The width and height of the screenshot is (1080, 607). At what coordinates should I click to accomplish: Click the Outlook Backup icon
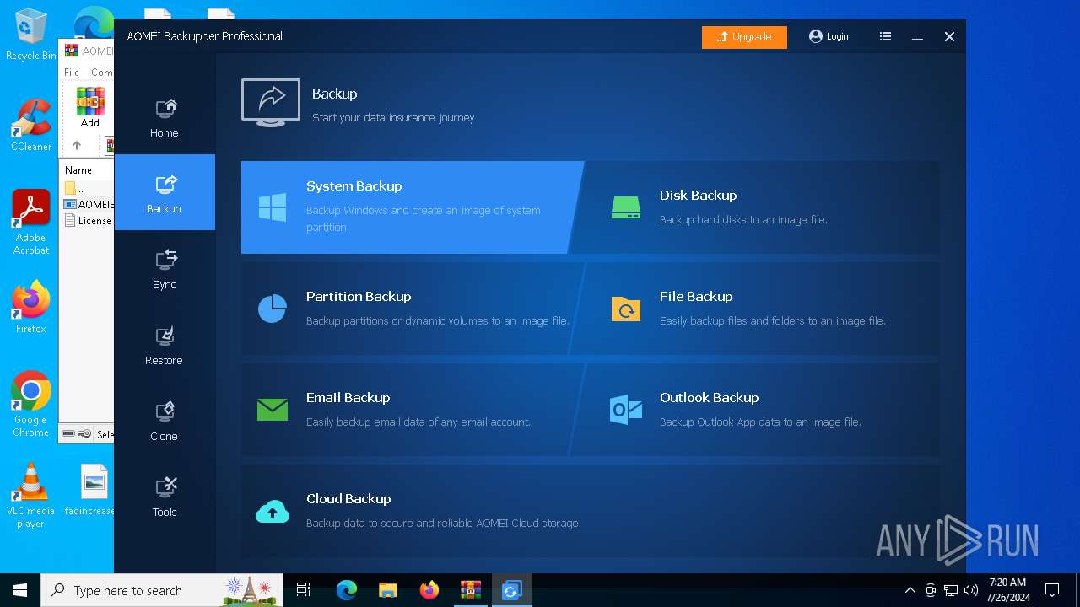pyautogui.click(x=626, y=410)
